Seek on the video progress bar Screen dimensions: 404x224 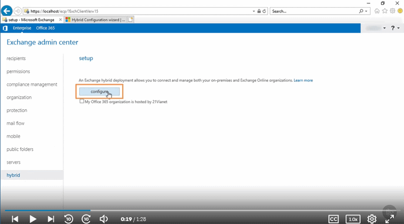point(202,210)
